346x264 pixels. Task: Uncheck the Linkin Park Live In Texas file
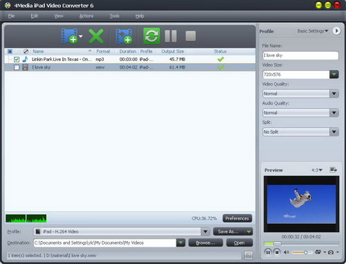(x=17, y=60)
